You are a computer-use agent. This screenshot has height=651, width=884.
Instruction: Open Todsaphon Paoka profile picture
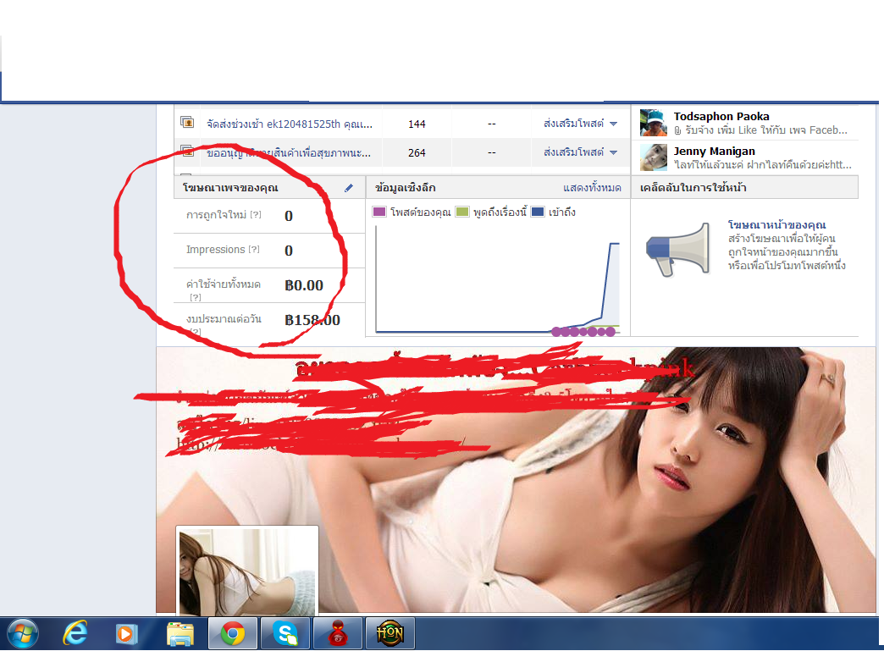pos(654,123)
